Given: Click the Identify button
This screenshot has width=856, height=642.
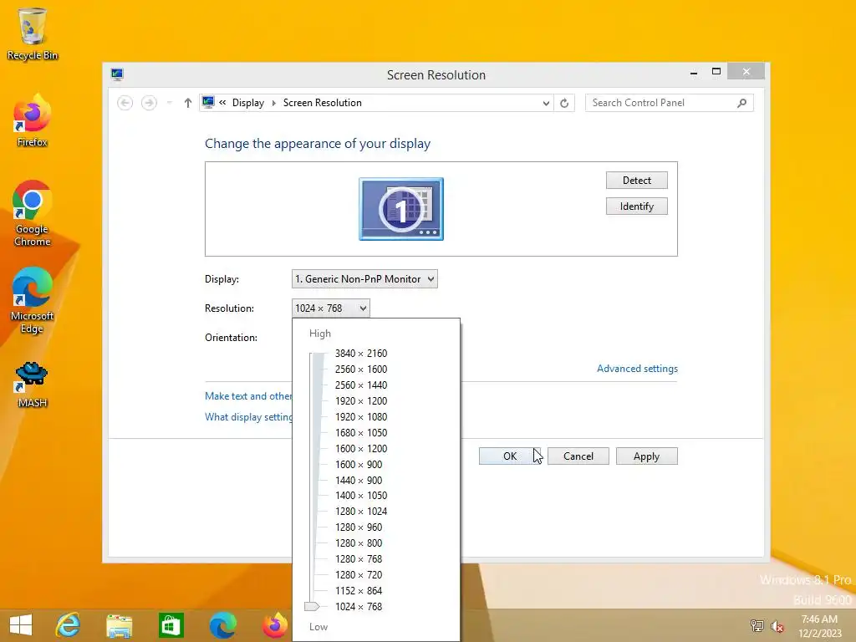Looking at the screenshot, I should coord(636,206).
